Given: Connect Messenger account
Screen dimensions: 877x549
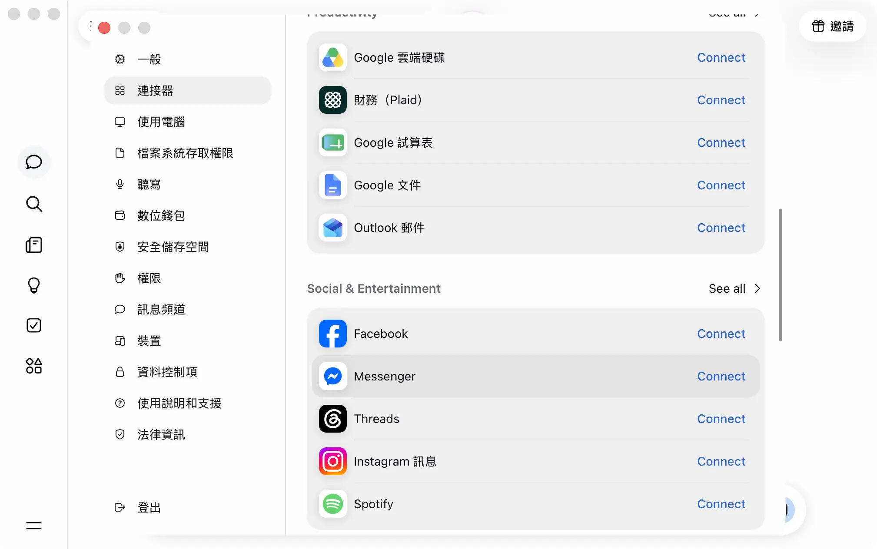Looking at the screenshot, I should point(721,376).
